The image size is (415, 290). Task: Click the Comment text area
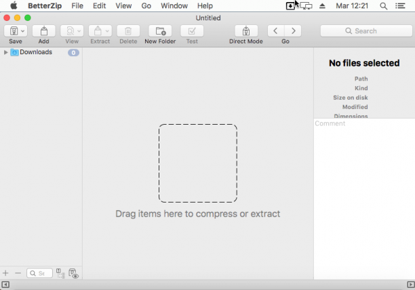coord(364,199)
